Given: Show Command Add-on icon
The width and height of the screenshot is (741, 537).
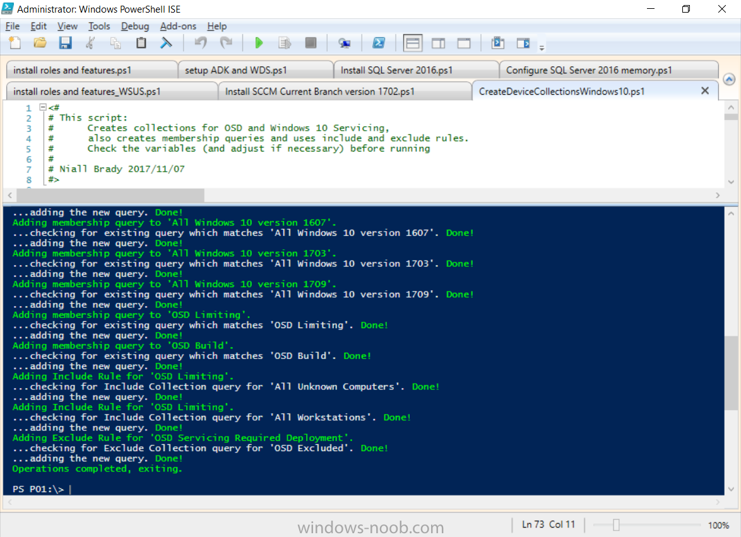Looking at the screenshot, I should pyautogui.click(x=523, y=44).
